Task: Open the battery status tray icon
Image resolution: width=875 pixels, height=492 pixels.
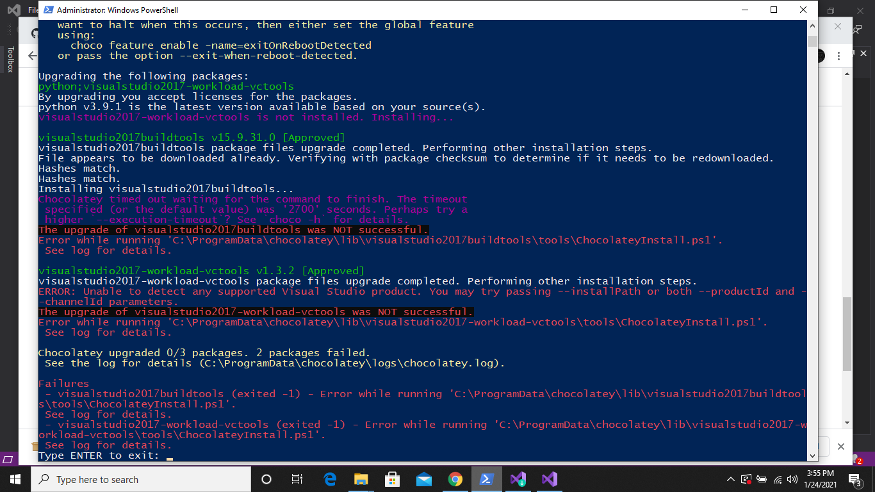Action: coord(762,479)
